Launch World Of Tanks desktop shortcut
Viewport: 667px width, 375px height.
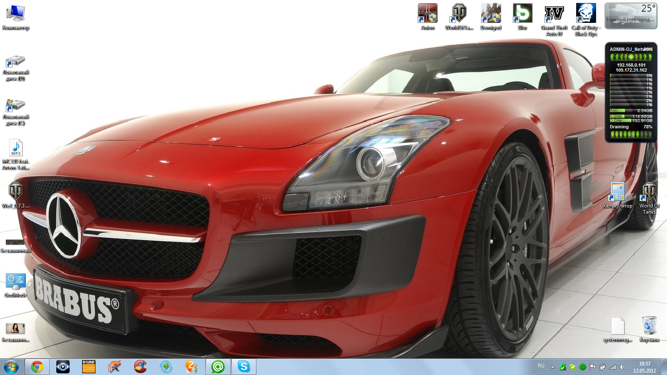tap(649, 198)
